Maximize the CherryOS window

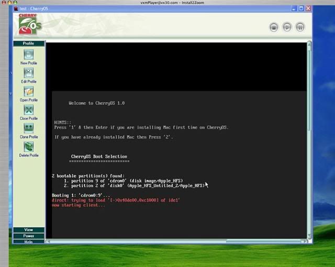(x=301, y=8)
